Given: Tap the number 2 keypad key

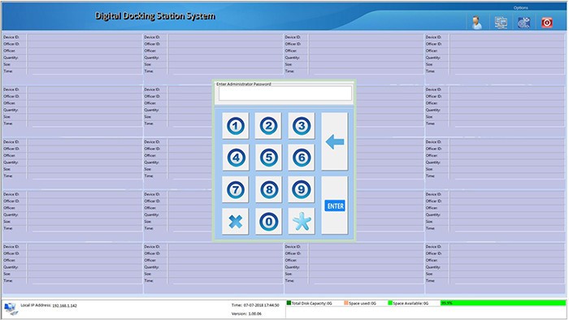Looking at the screenshot, I should [268, 126].
